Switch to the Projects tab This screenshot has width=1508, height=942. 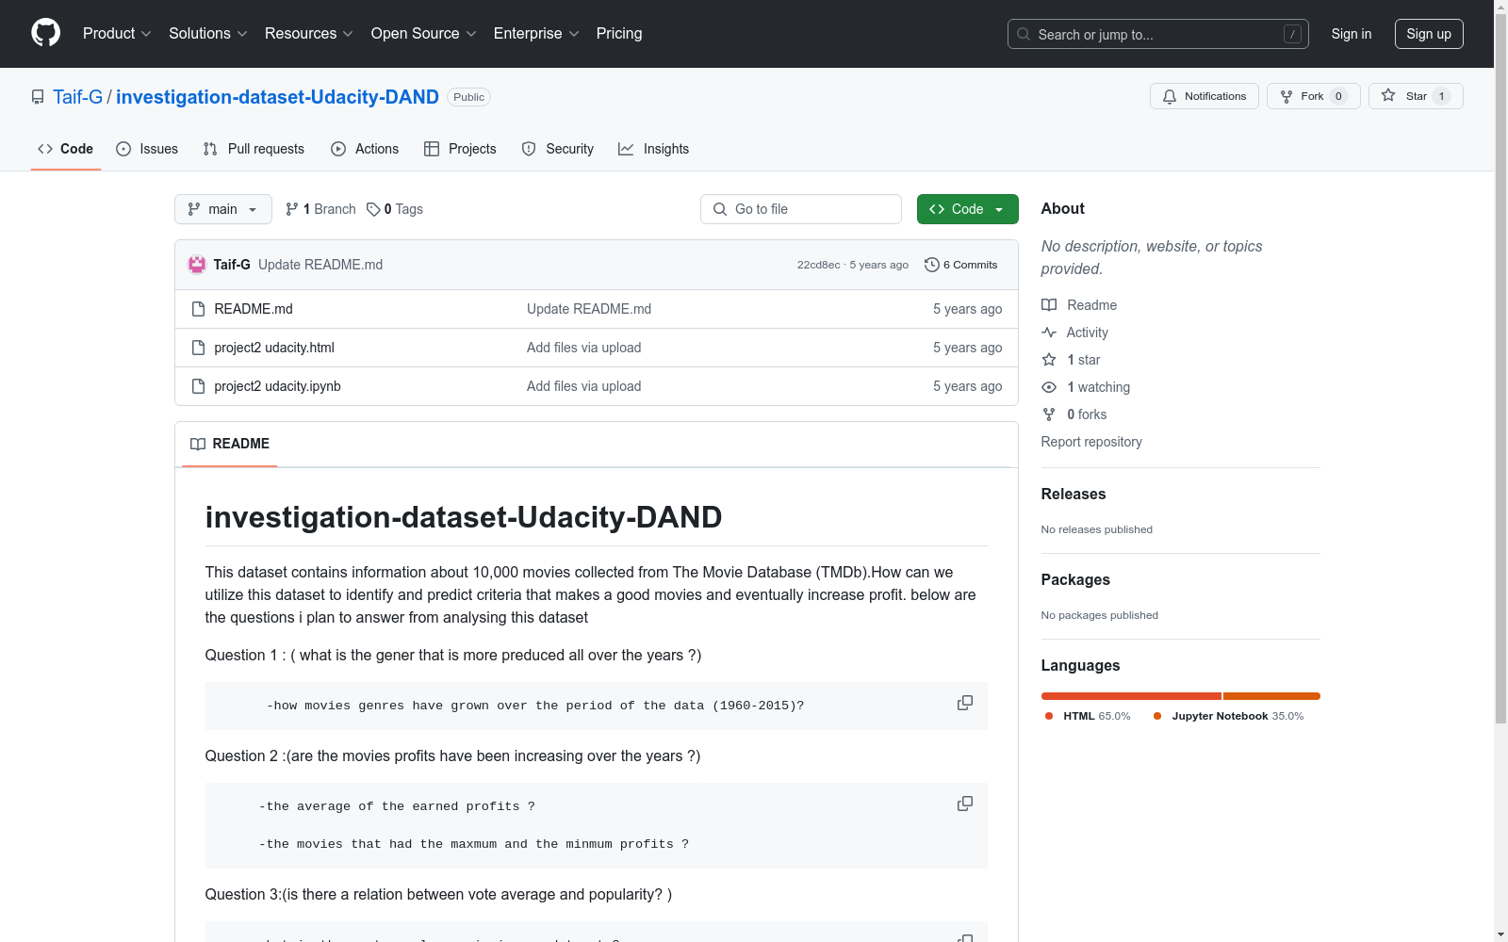460,149
